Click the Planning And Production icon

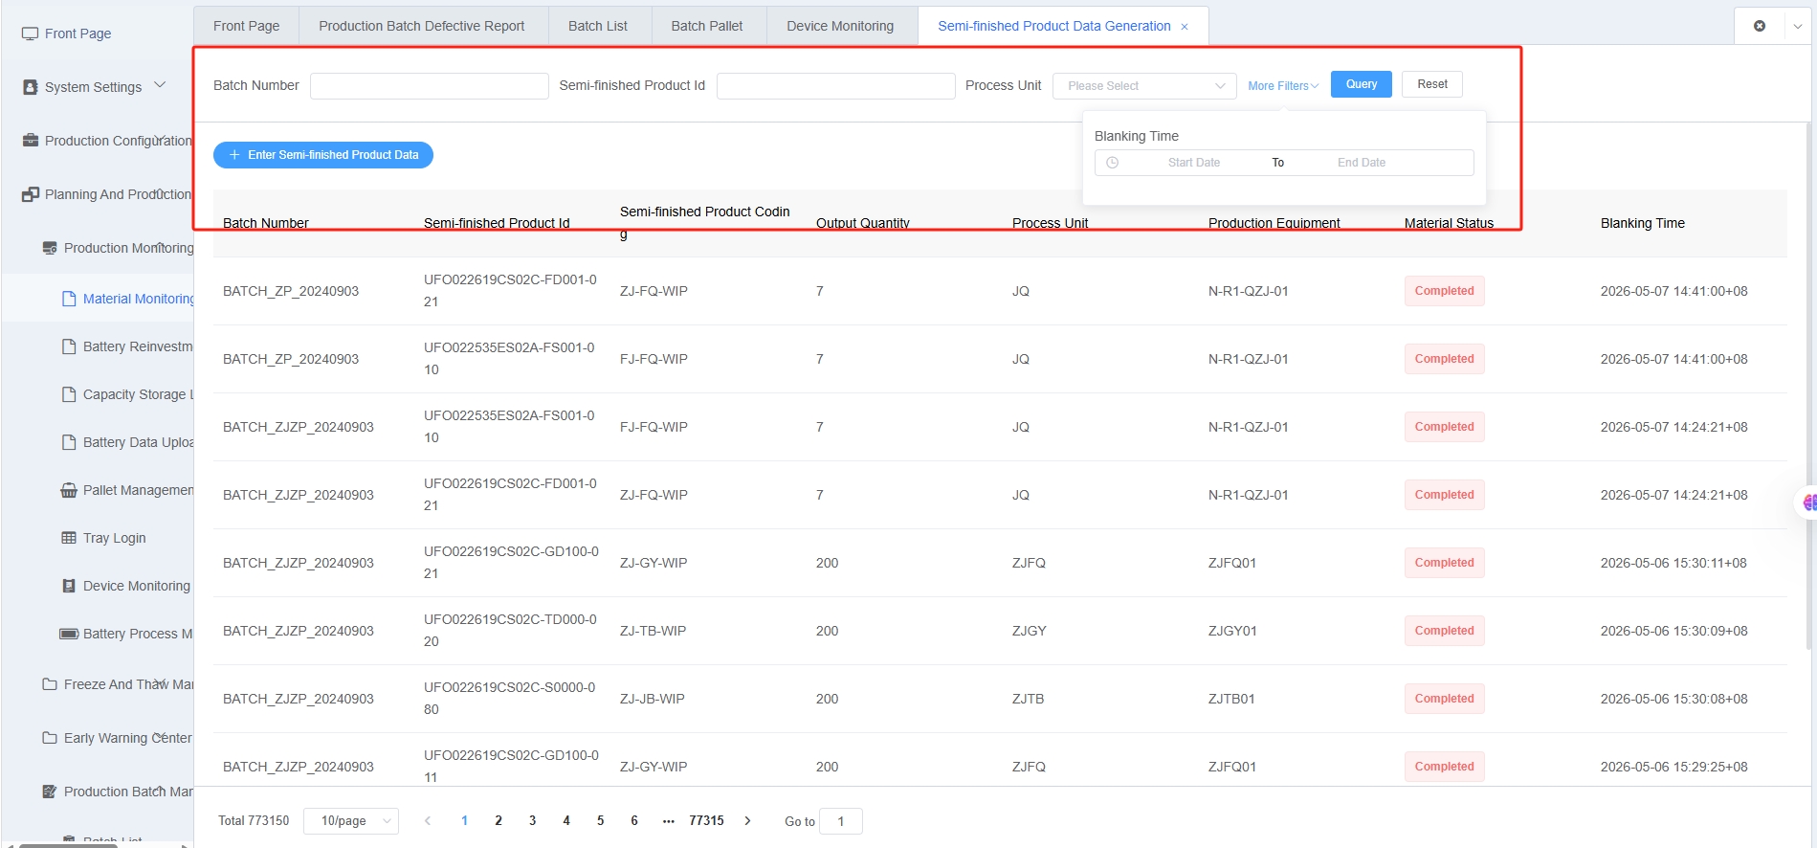pos(30,194)
